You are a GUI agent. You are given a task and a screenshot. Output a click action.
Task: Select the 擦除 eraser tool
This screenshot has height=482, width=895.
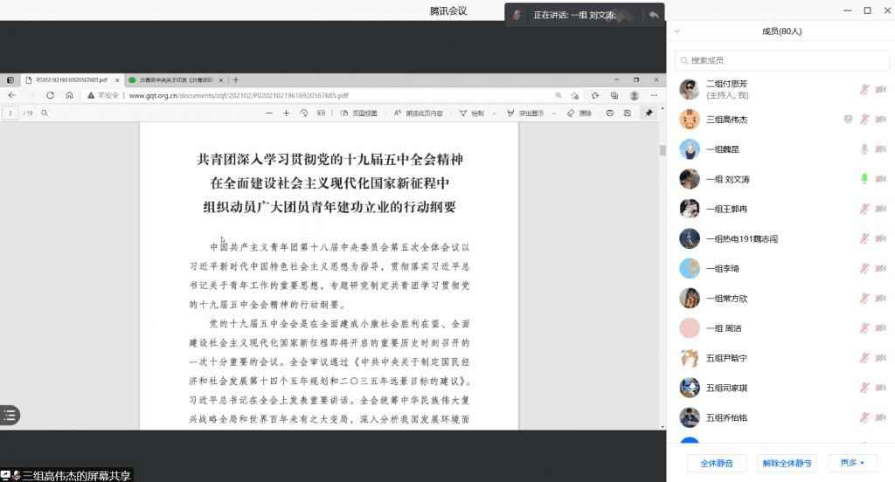point(579,113)
